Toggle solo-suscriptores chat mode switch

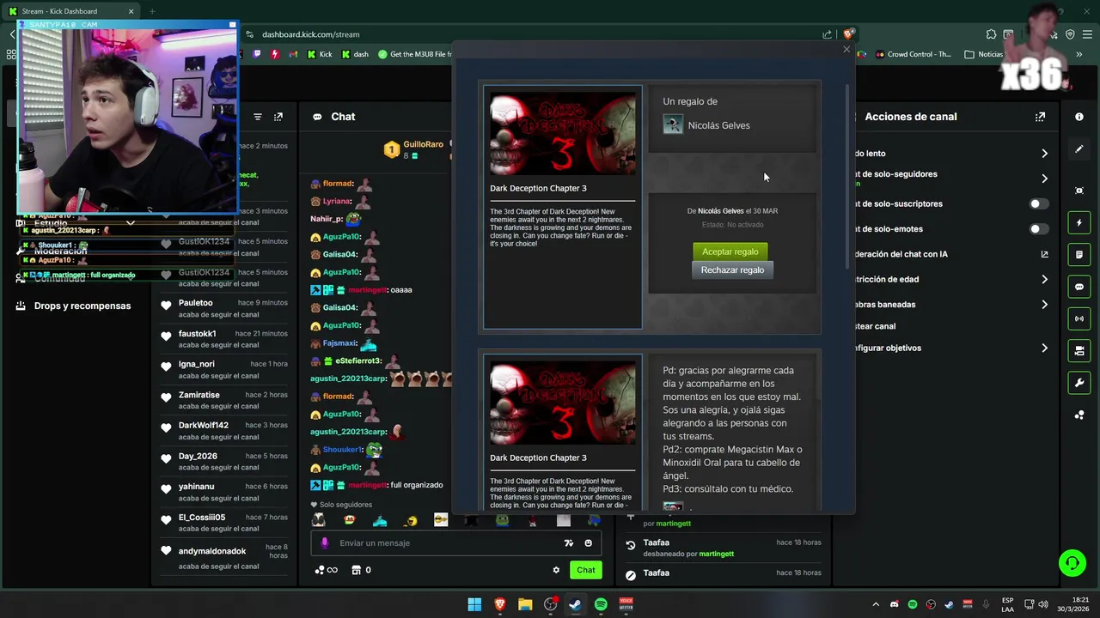click(1039, 204)
